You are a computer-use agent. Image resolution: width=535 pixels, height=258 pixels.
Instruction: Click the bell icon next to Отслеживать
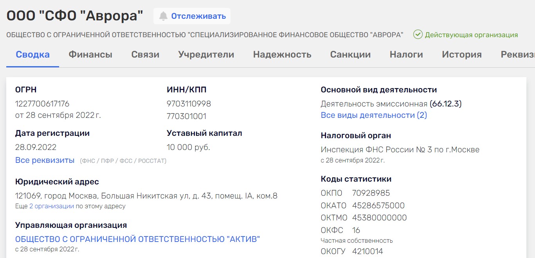tap(163, 16)
